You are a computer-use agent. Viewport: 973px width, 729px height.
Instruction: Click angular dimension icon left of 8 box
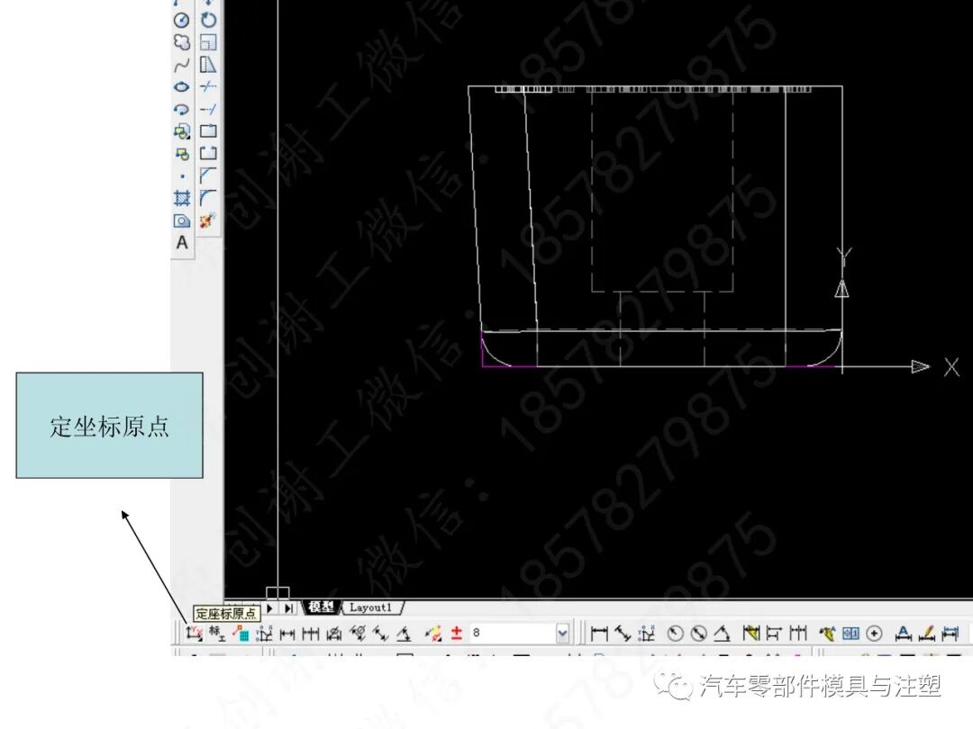(404, 633)
